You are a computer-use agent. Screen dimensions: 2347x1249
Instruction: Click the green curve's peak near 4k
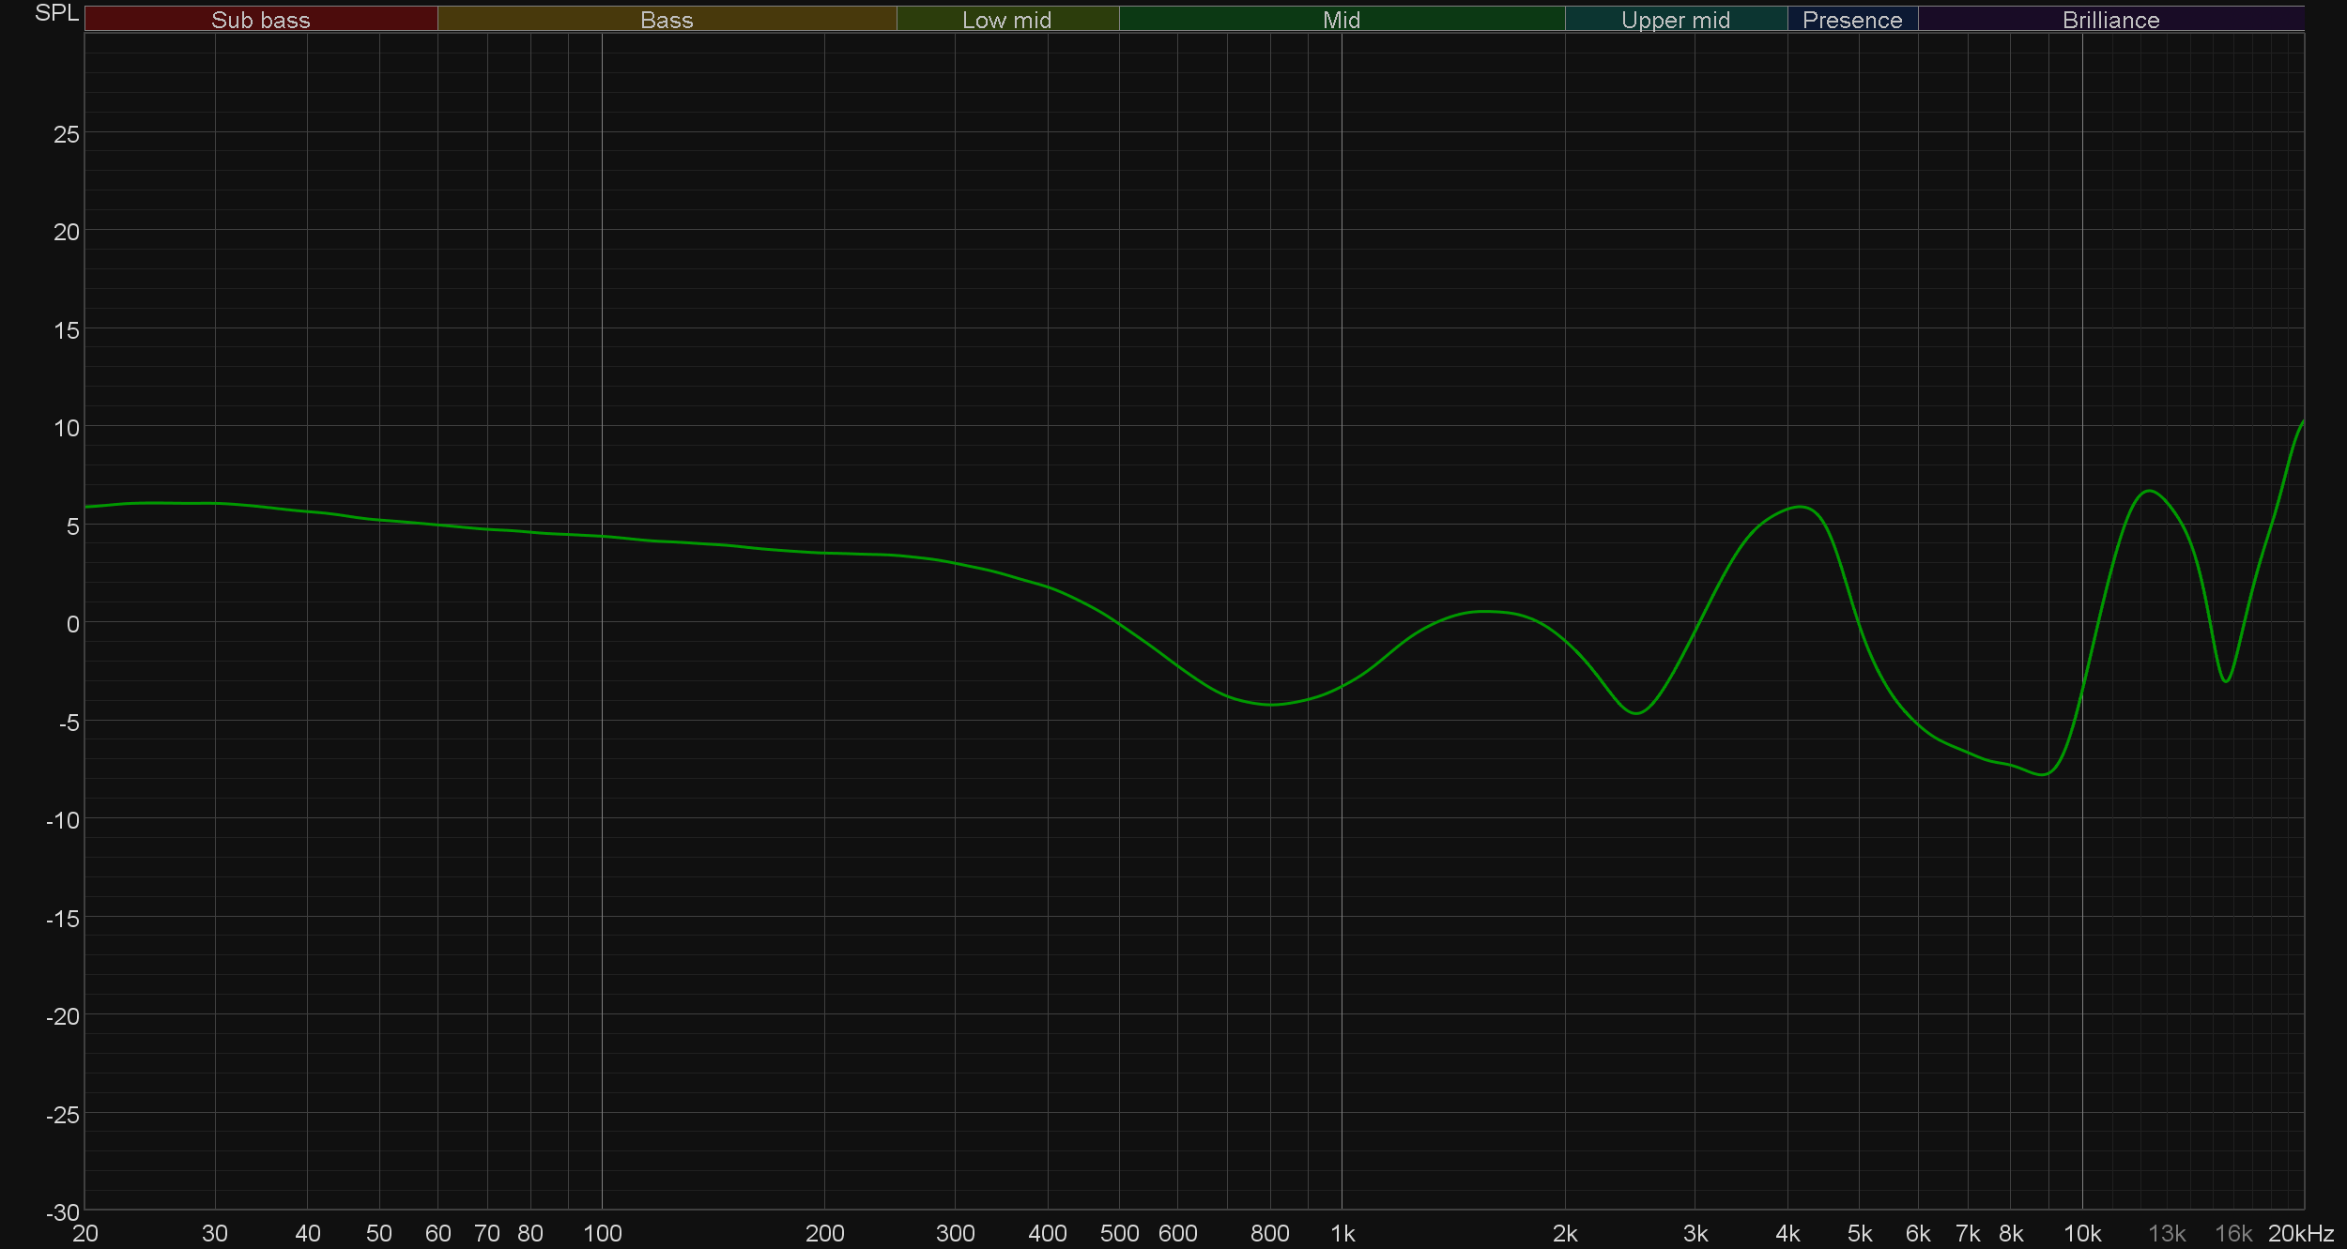coord(1800,507)
